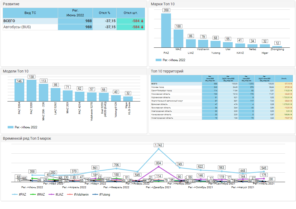
Task: Click legend swatch Рег.->Июнь 2022 in Марки chart
Action: [158, 60]
